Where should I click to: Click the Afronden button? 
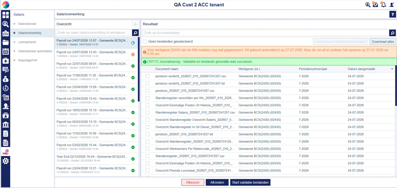click(216, 183)
